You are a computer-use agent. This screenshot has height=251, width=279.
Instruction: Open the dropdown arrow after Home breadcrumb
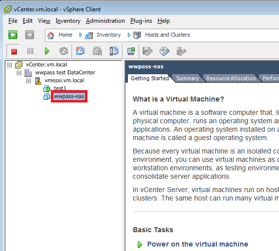80,35
